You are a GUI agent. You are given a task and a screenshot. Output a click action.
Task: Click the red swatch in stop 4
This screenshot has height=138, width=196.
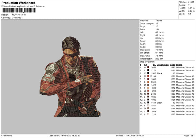(x=148, y=76)
